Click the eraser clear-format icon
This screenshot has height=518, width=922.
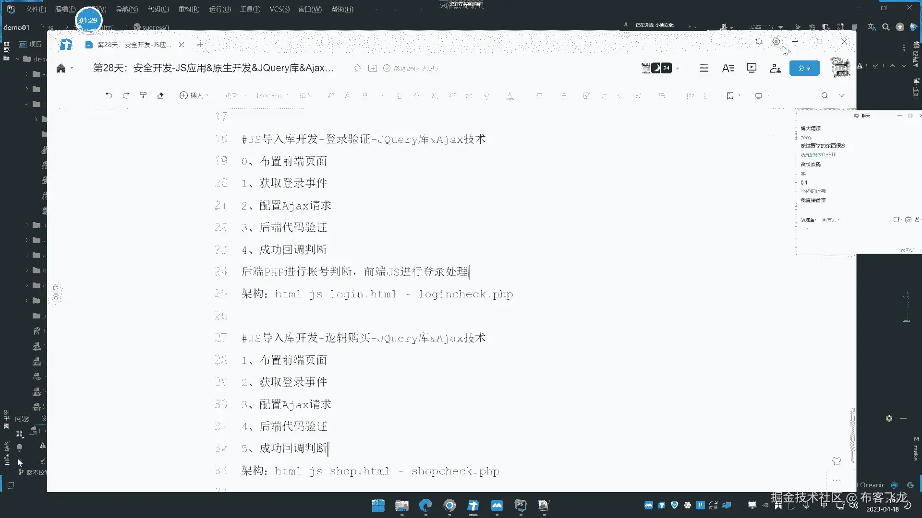[160, 95]
